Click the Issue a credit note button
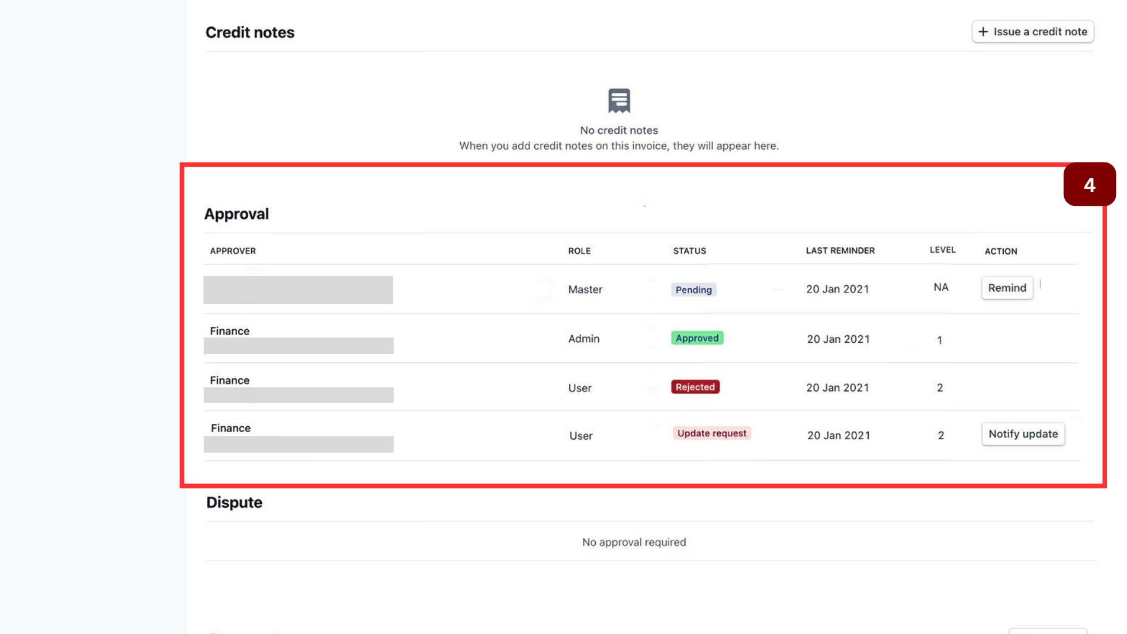The image size is (1127, 634). [1032, 32]
